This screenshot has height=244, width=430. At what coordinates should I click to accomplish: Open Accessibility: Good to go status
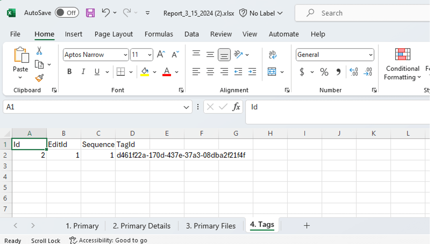click(108, 240)
